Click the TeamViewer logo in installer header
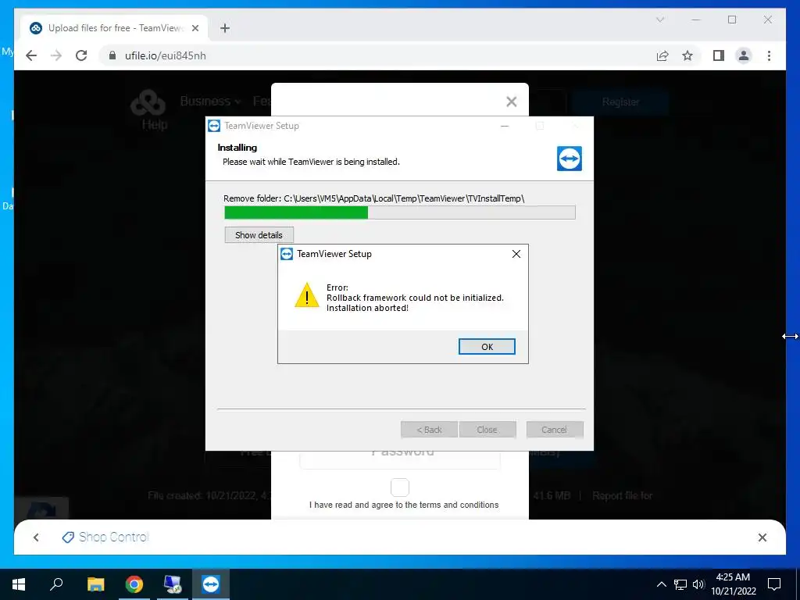 (x=570, y=158)
